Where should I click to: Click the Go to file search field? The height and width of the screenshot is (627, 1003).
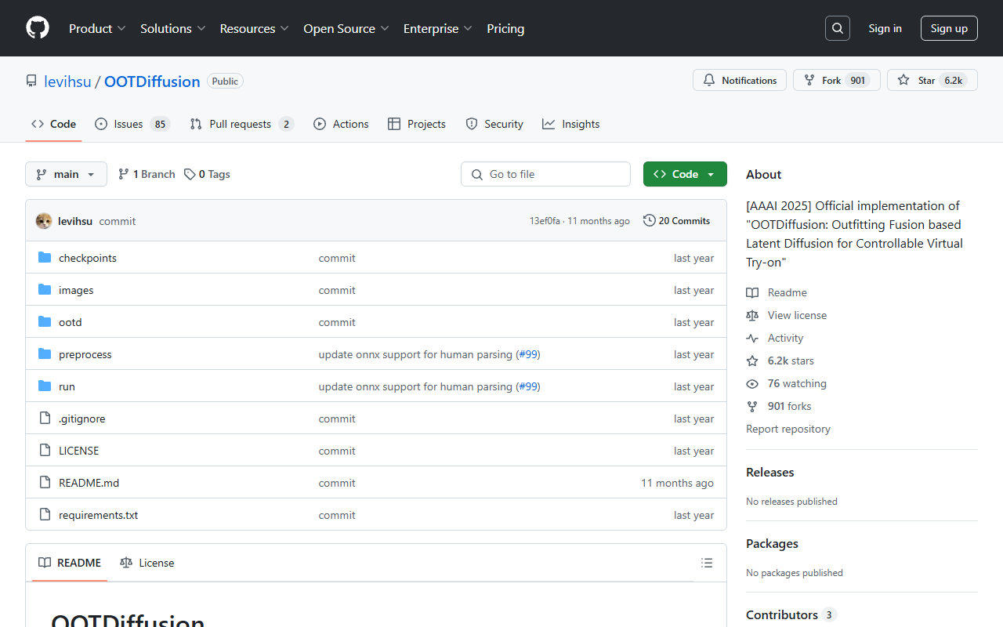(545, 174)
